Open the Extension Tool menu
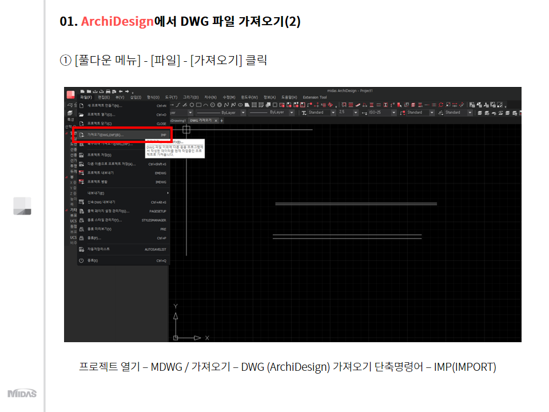549x412 pixels. click(x=315, y=97)
